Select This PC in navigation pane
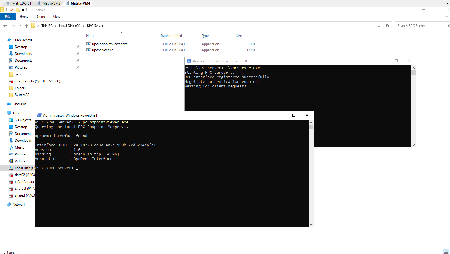Viewport: 450px width, 254px height. pyautogui.click(x=18, y=113)
